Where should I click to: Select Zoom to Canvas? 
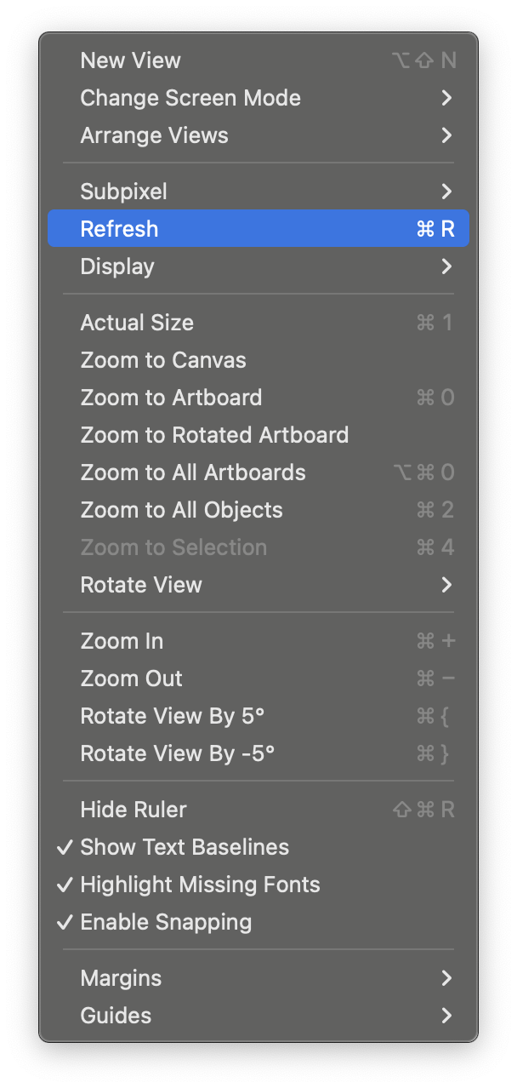point(163,360)
